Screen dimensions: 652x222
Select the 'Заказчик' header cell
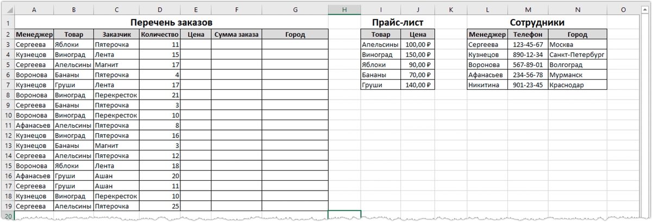coord(116,35)
